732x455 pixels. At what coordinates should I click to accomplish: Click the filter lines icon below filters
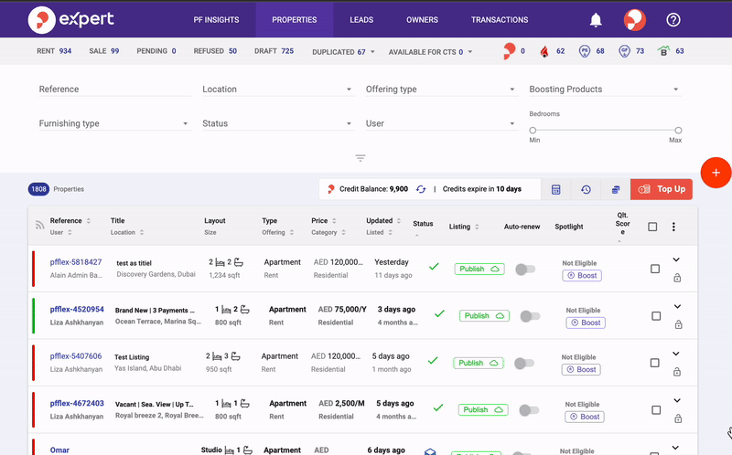click(x=361, y=158)
